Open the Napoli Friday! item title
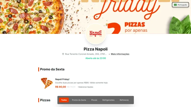The image size is (191, 107). (x=62, y=79)
